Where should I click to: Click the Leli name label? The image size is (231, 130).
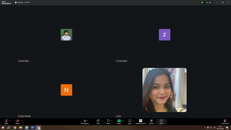click(118, 116)
